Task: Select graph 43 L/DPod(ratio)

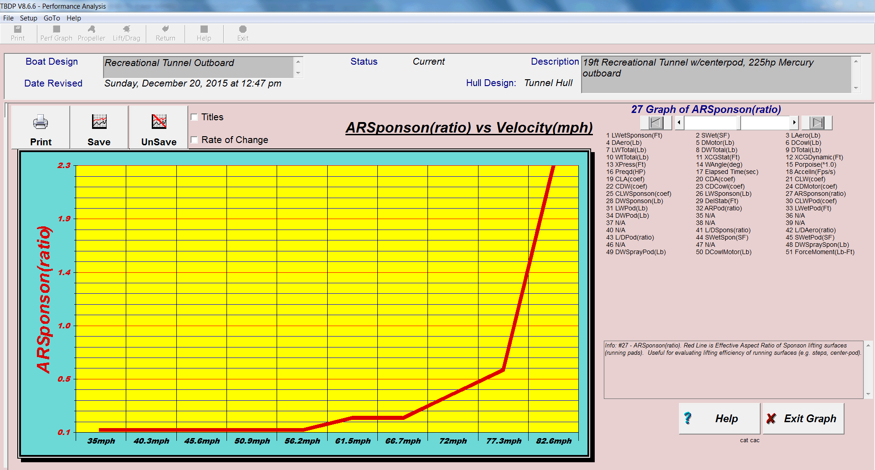Action: tap(630, 237)
